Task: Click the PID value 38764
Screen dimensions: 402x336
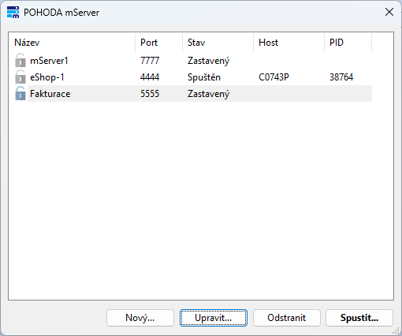Action: [341, 77]
